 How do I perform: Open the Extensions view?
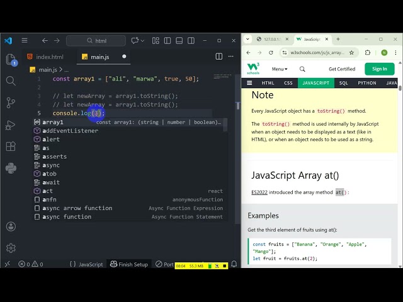point(11,147)
